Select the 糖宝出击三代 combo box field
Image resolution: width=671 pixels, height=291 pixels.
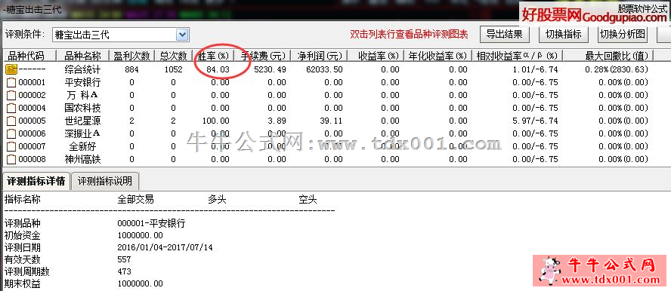121,35
